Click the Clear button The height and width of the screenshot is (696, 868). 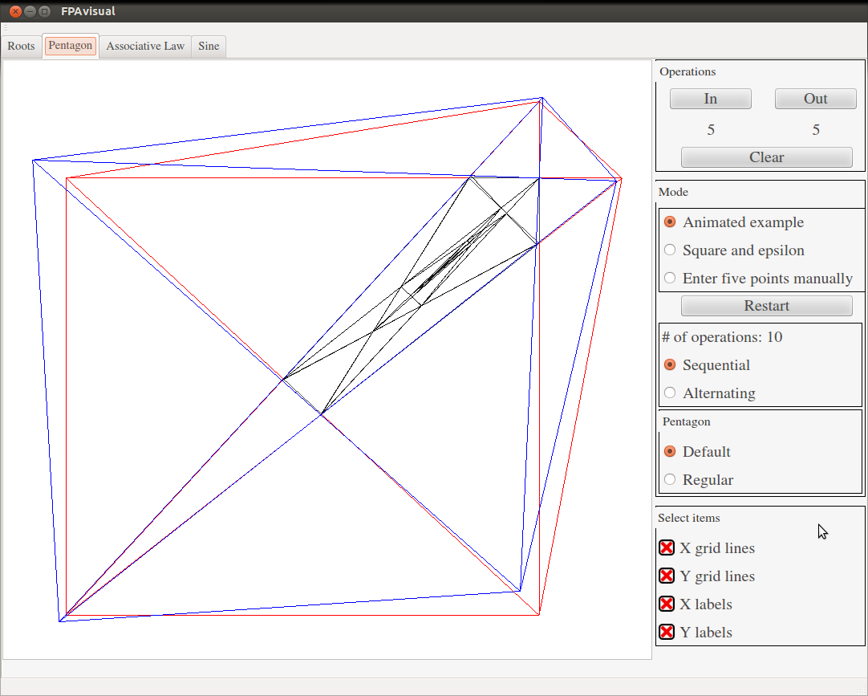point(766,157)
